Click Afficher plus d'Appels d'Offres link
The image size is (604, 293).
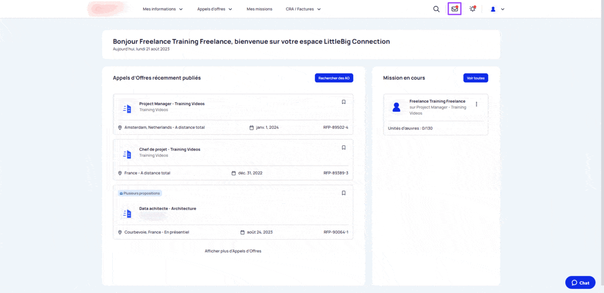(x=233, y=251)
